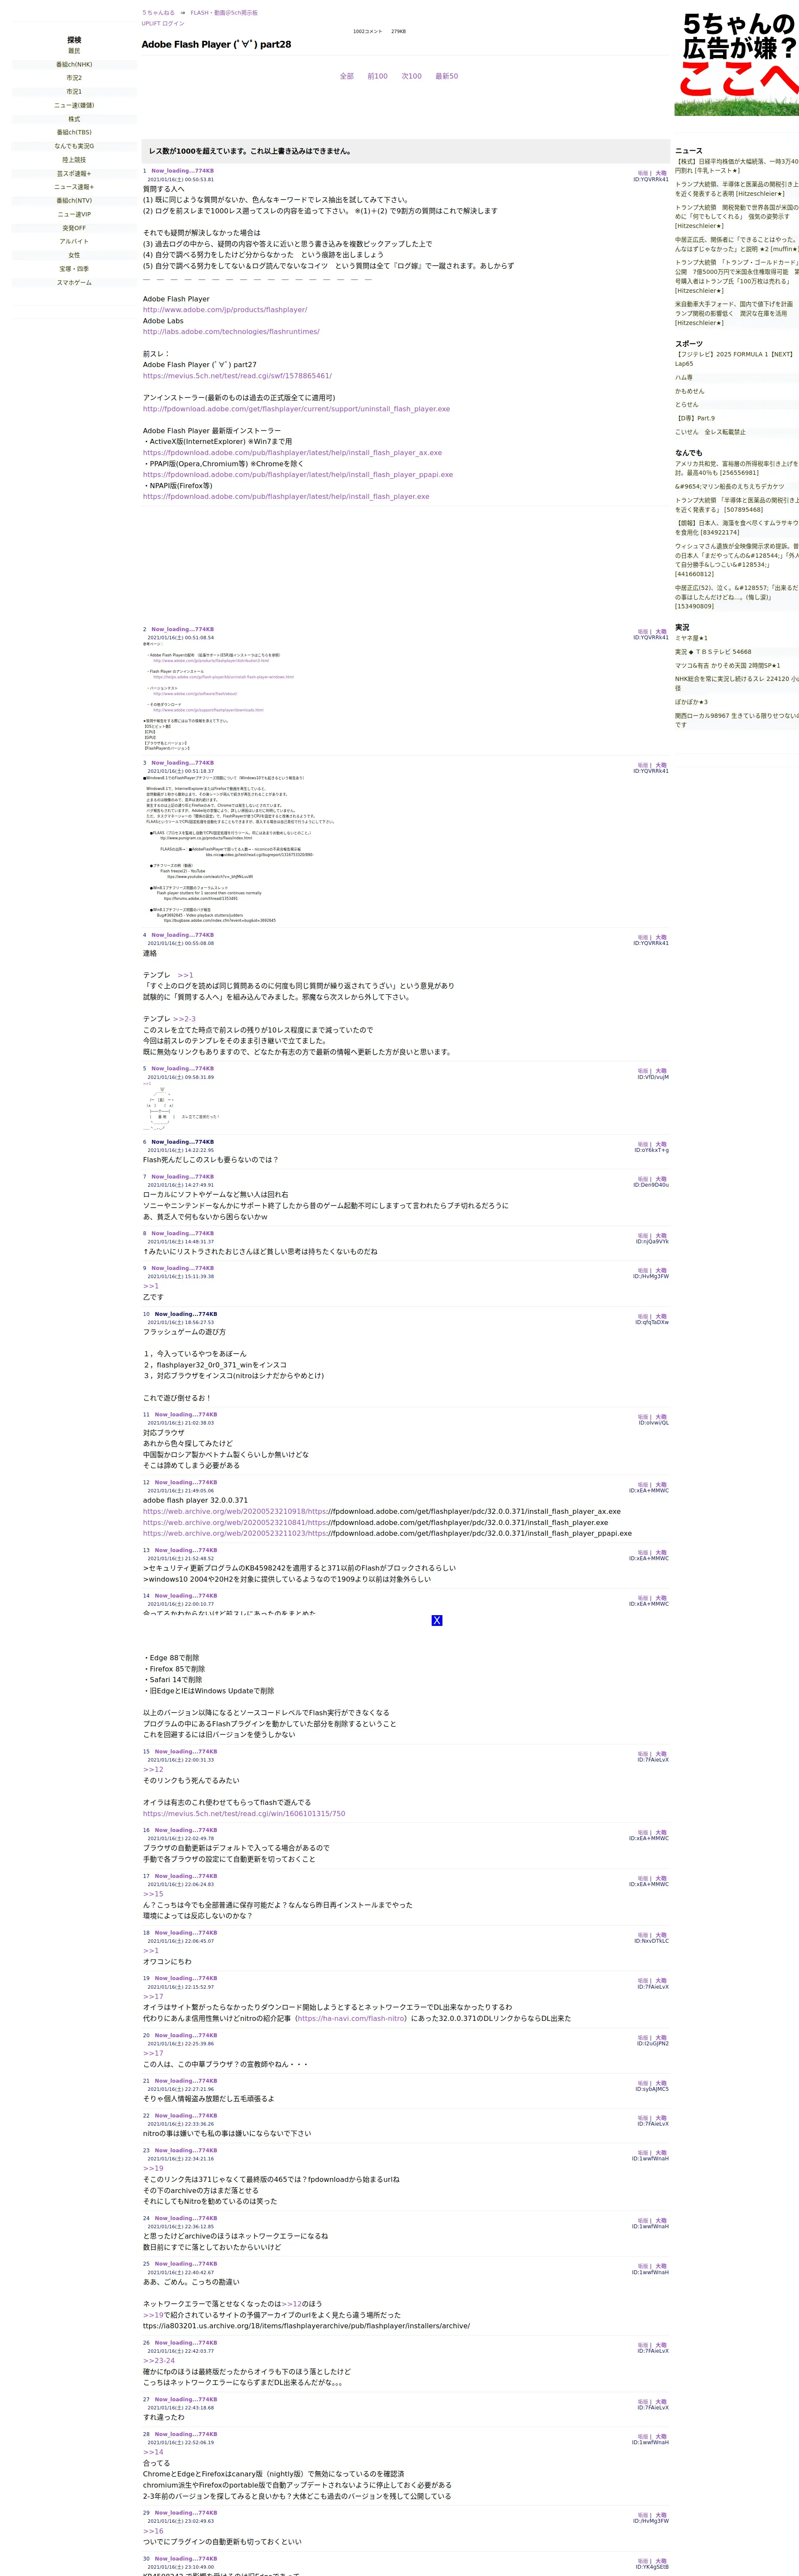Click ID:/HvMg3FW on post 29

651,2521
